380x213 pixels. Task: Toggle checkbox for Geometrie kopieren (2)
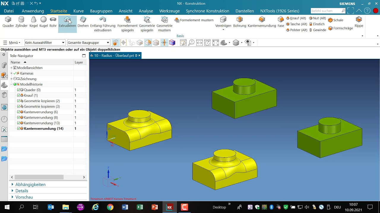(19, 101)
